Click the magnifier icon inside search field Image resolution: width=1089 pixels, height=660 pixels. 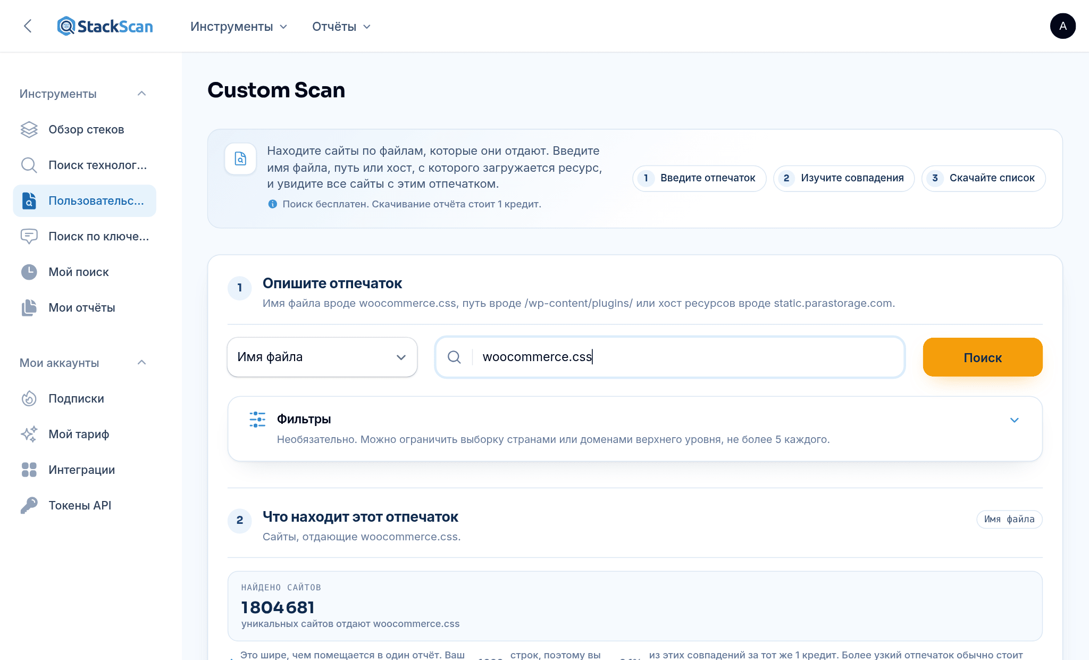(454, 357)
